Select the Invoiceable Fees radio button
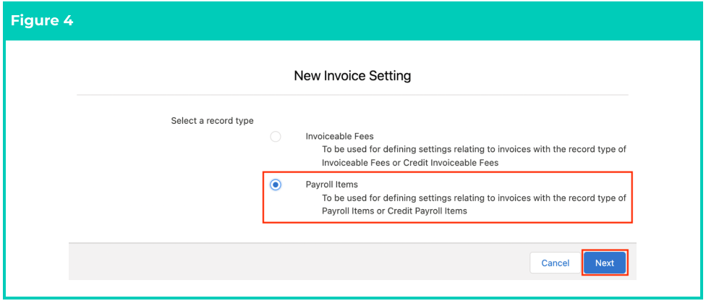 coord(276,137)
